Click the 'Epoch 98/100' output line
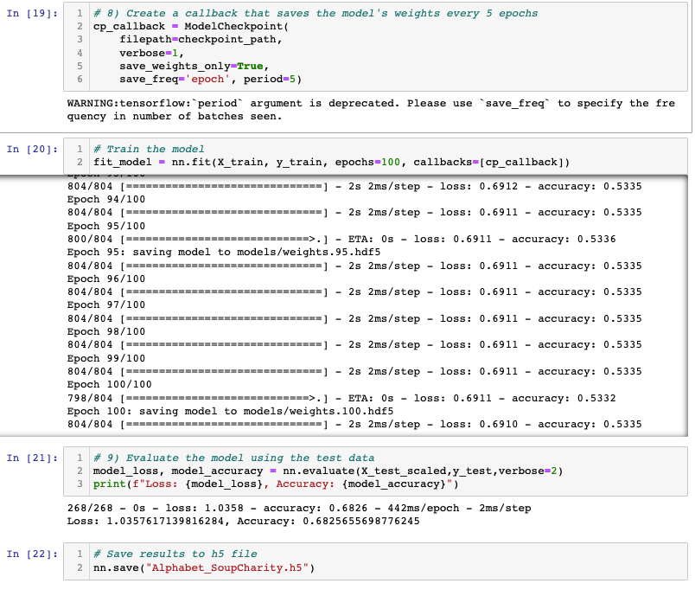695x596 pixels. click(106, 331)
